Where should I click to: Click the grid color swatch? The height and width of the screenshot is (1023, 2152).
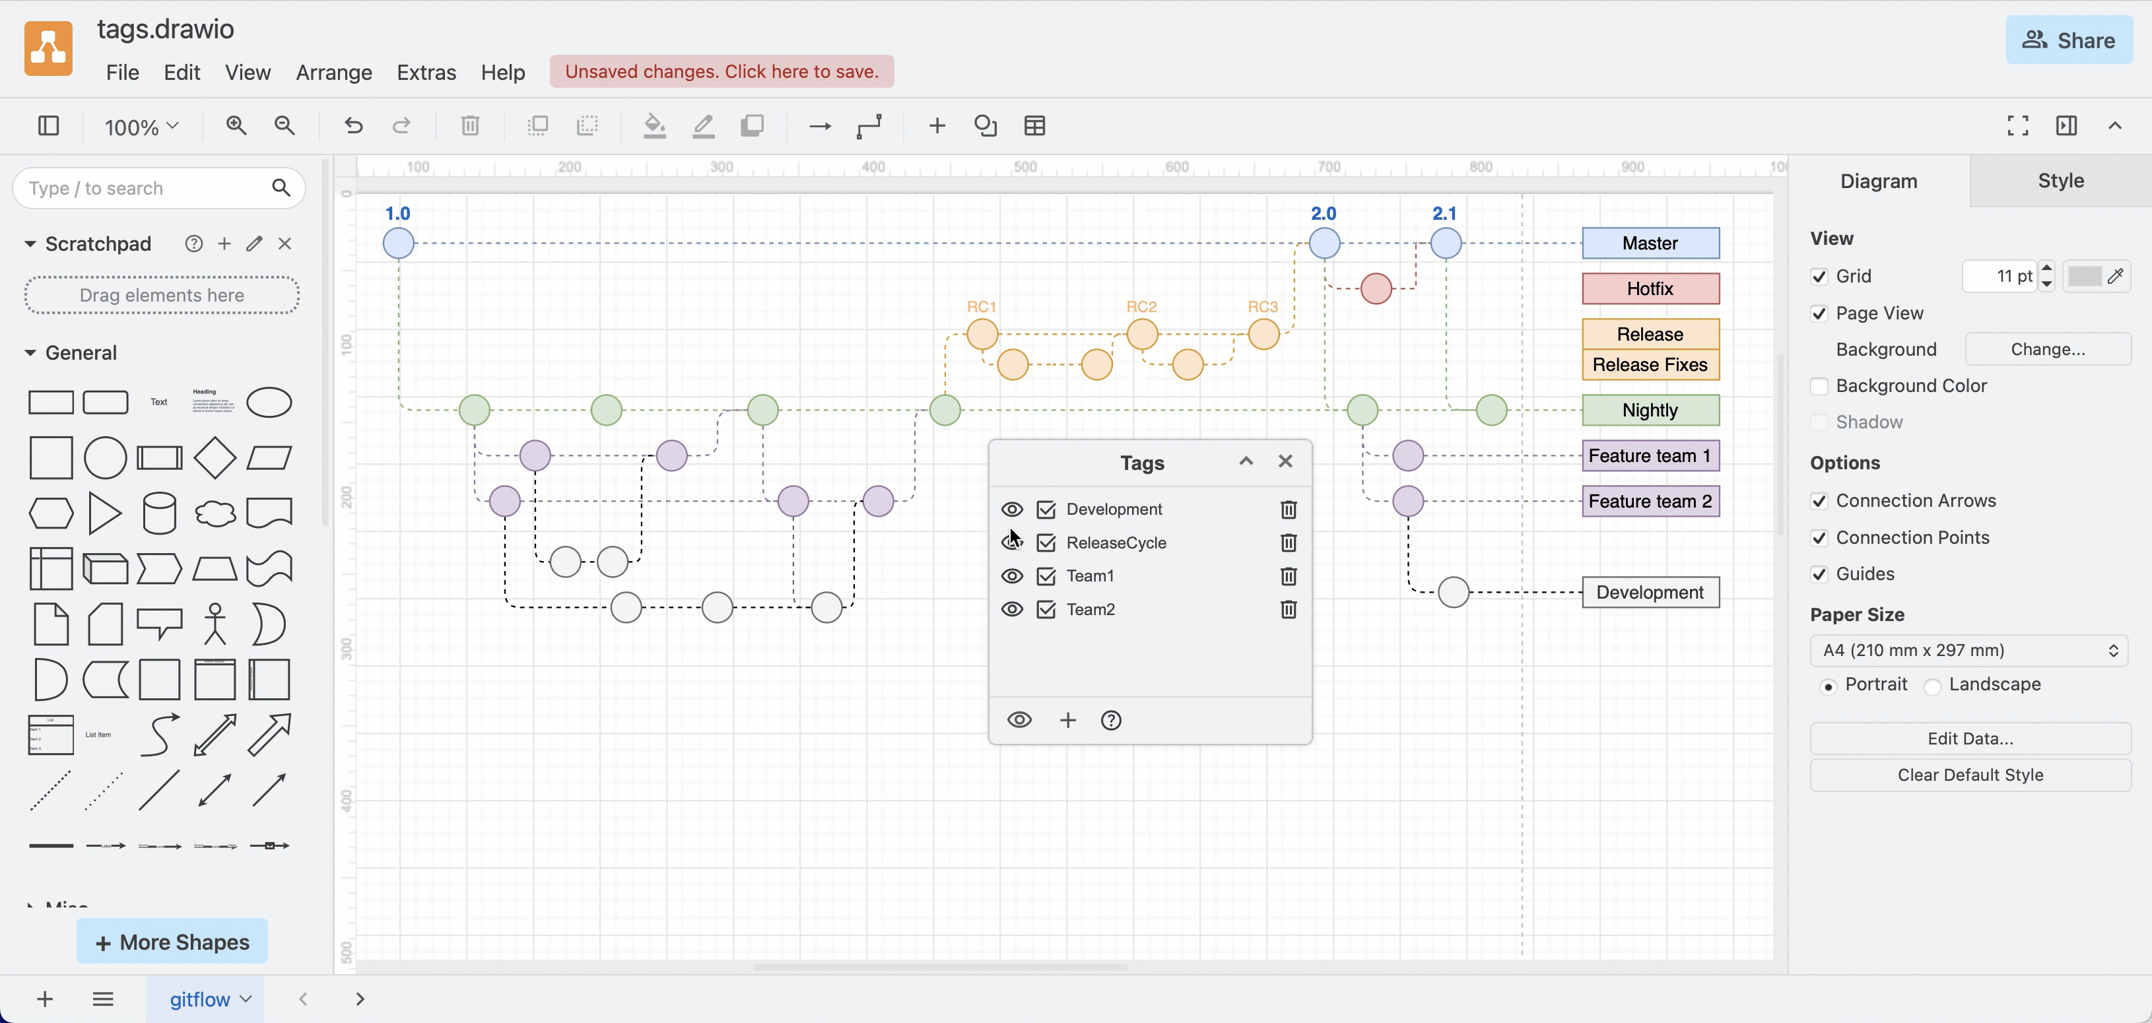pyautogui.click(x=2084, y=277)
